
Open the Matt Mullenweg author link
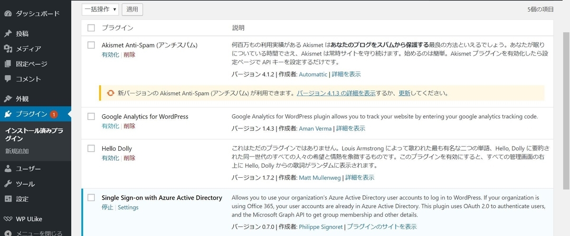click(320, 178)
